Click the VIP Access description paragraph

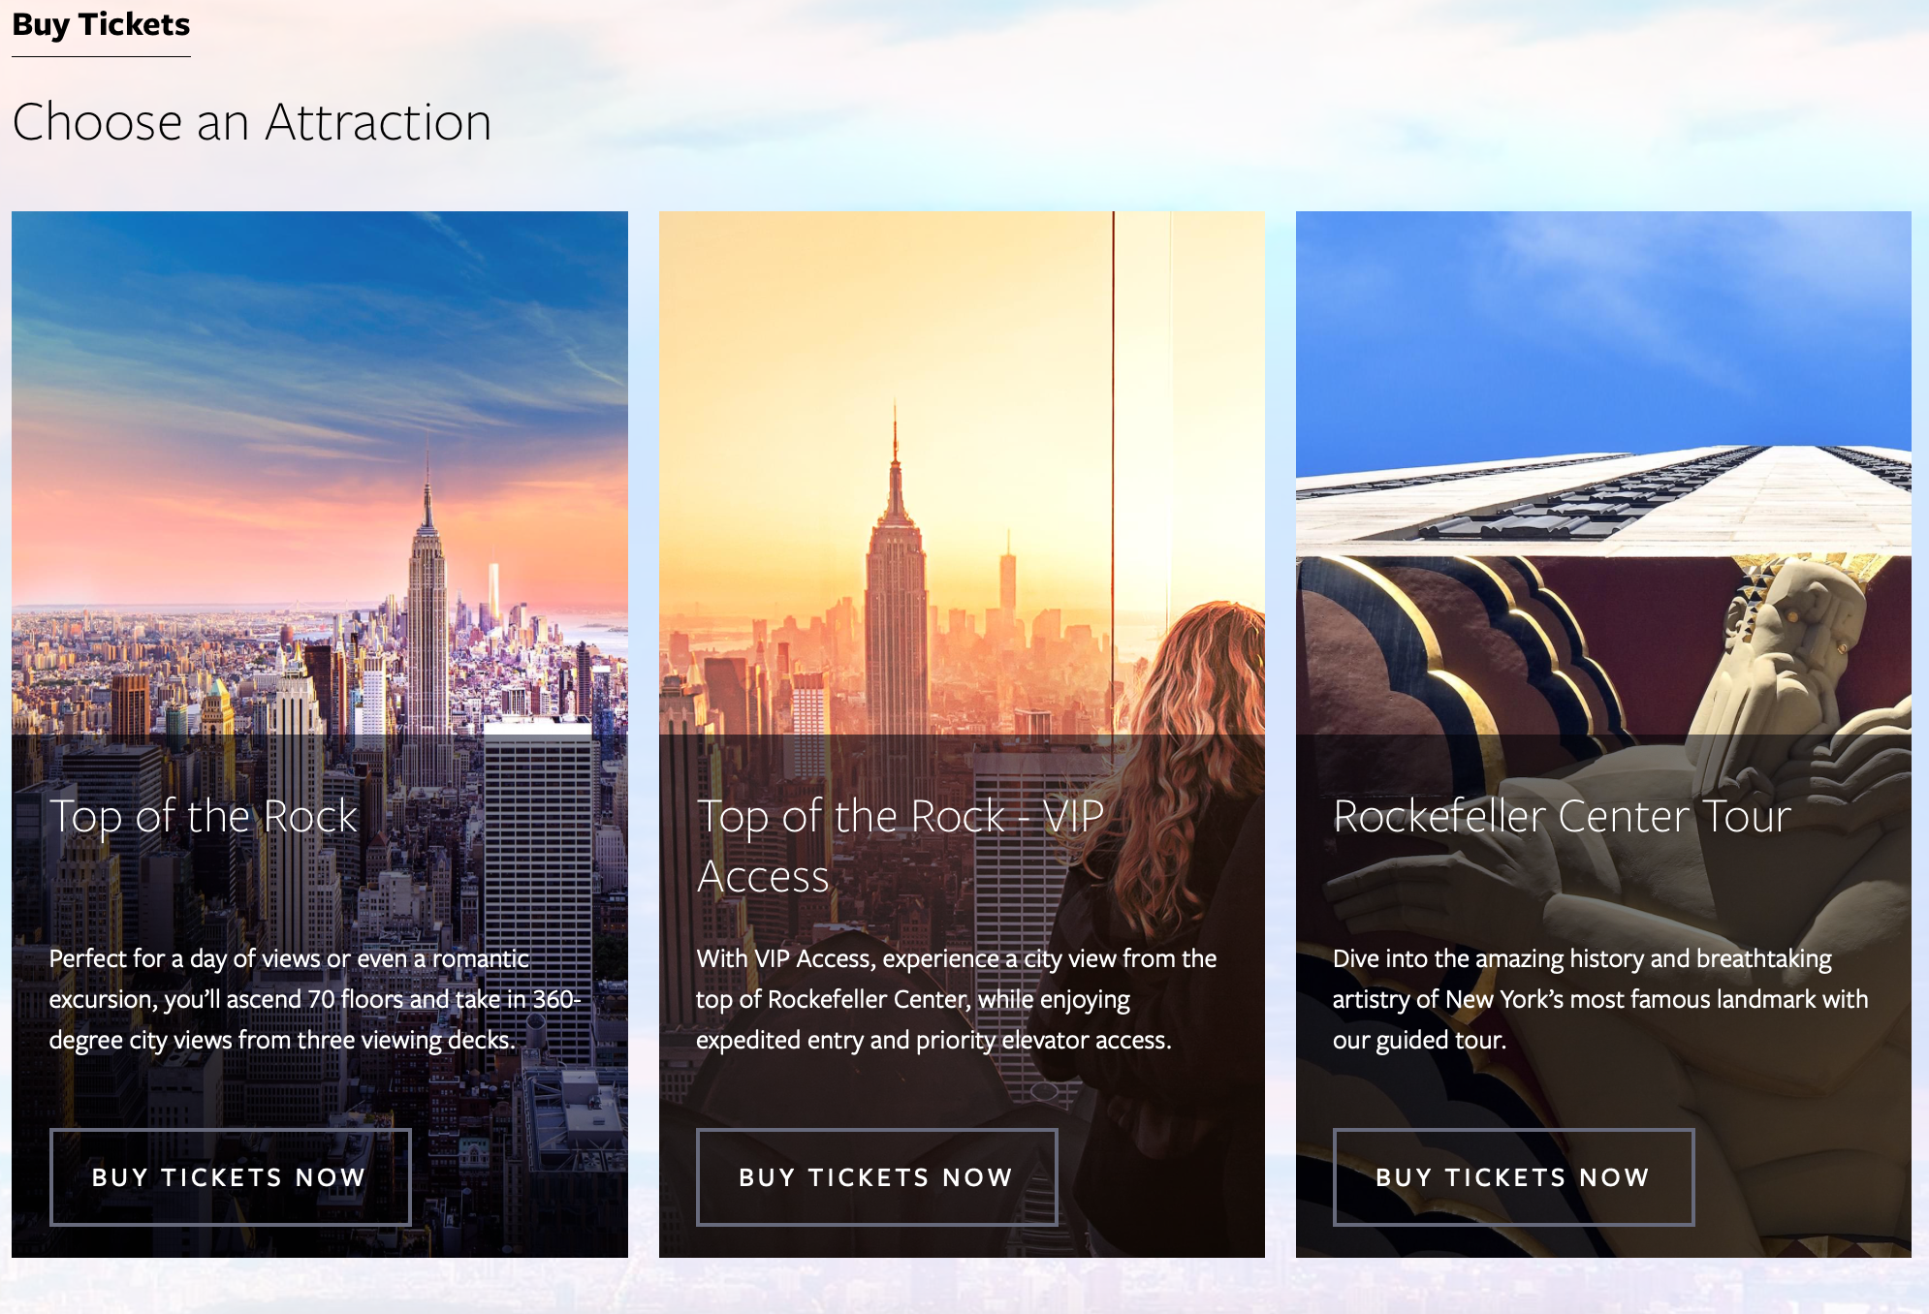click(x=956, y=999)
